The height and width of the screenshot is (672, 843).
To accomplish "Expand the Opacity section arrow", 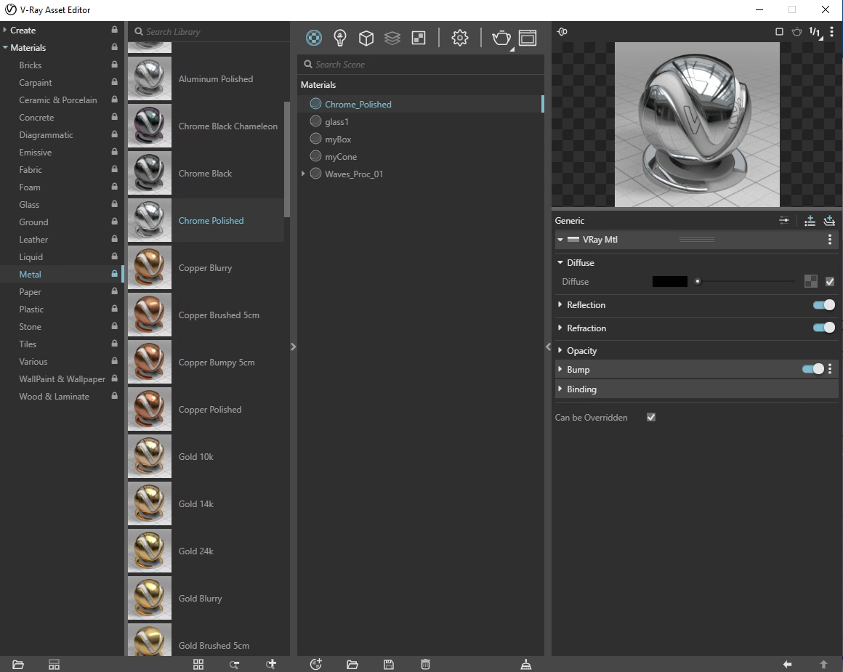I will (x=560, y=350).
